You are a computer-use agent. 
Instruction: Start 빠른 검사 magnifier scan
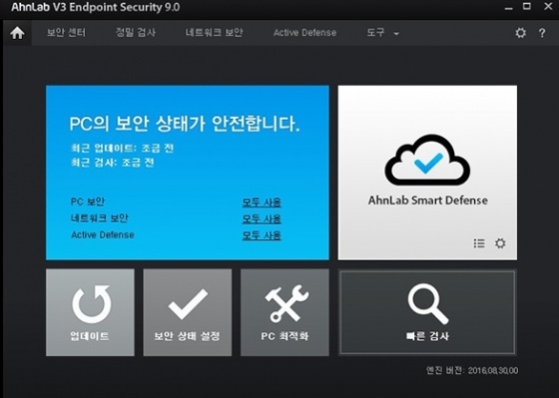[x=427, y=312]
